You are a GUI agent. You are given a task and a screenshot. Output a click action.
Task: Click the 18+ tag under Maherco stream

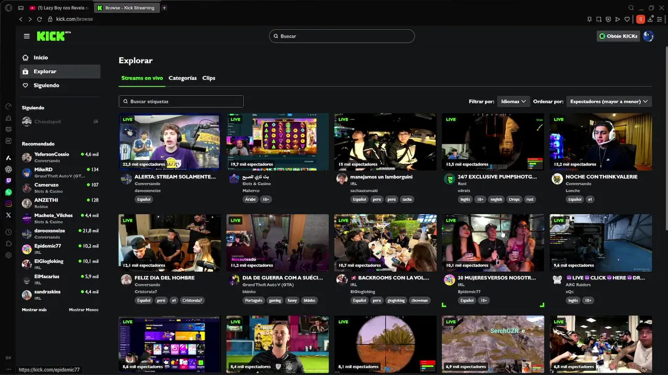tap(266, 199)
